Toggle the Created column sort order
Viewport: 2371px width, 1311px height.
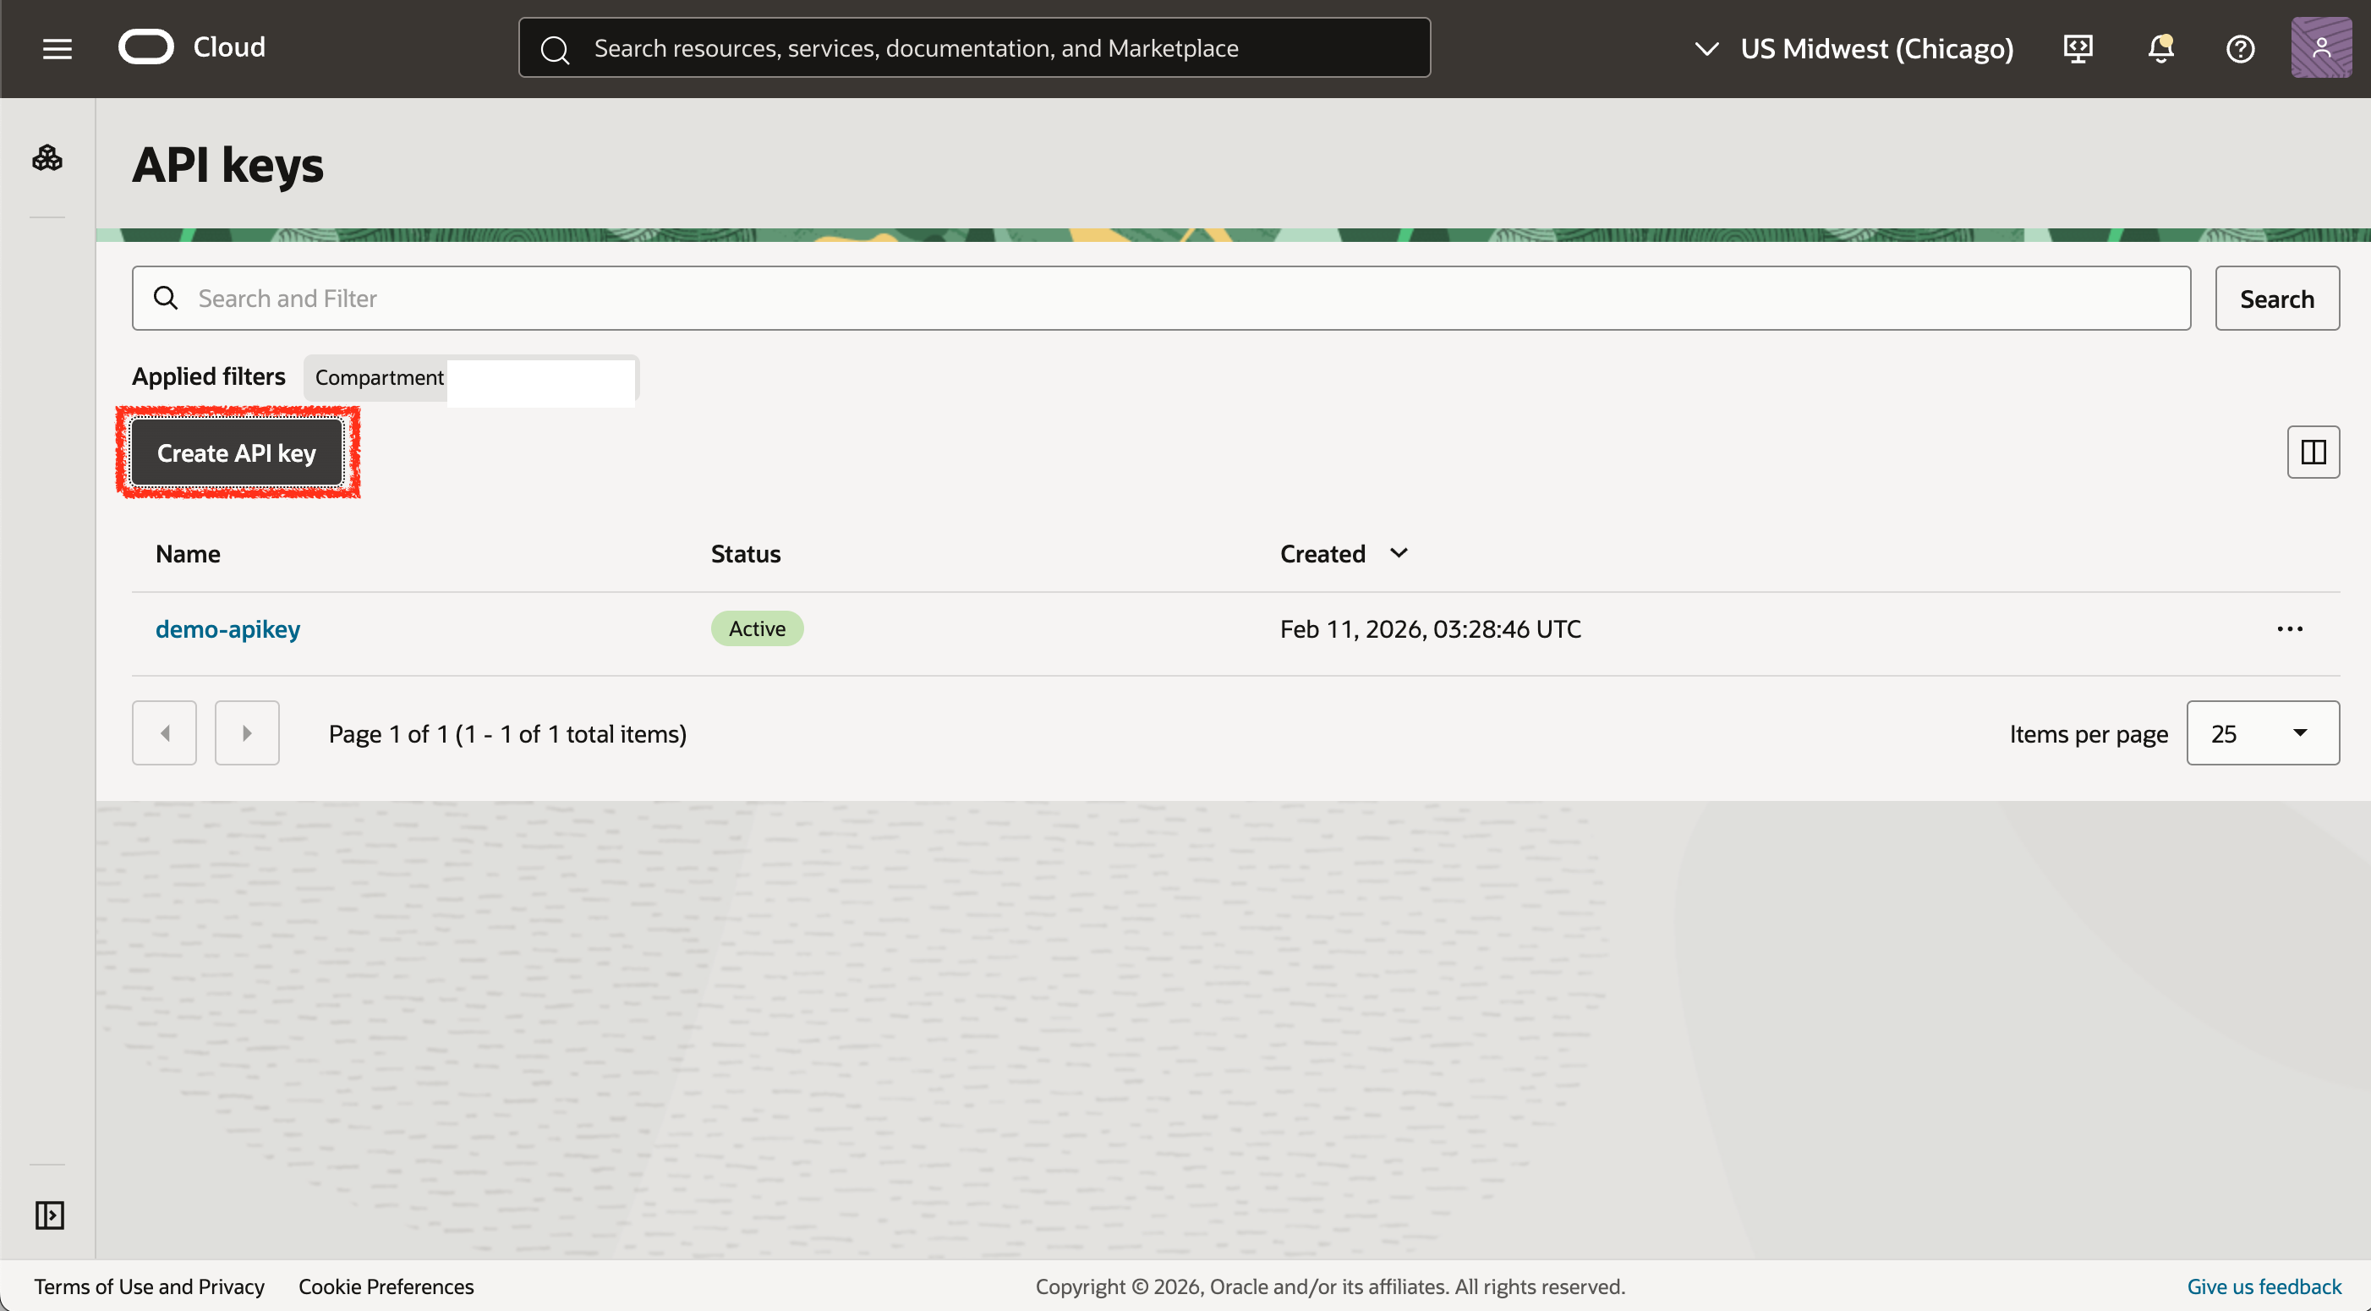coord(1398,553)
